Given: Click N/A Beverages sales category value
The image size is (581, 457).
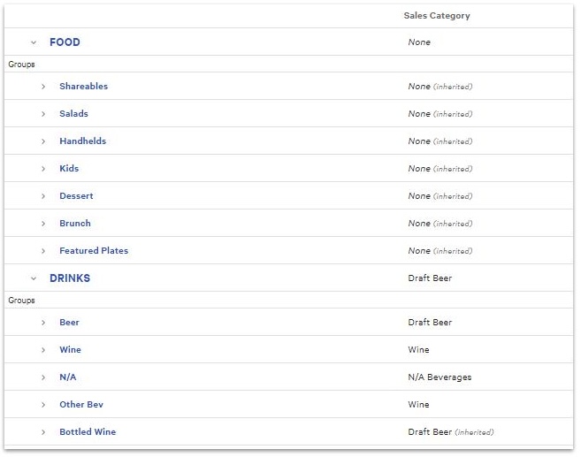Looking at the screenshot, I should point(440,377).
